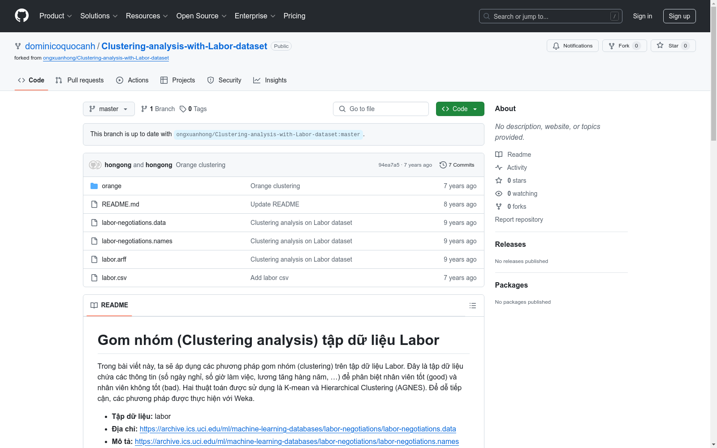This screenshot has height=448, width=717.
Task: Click the star icon in Star button
Action: point(660,45)
